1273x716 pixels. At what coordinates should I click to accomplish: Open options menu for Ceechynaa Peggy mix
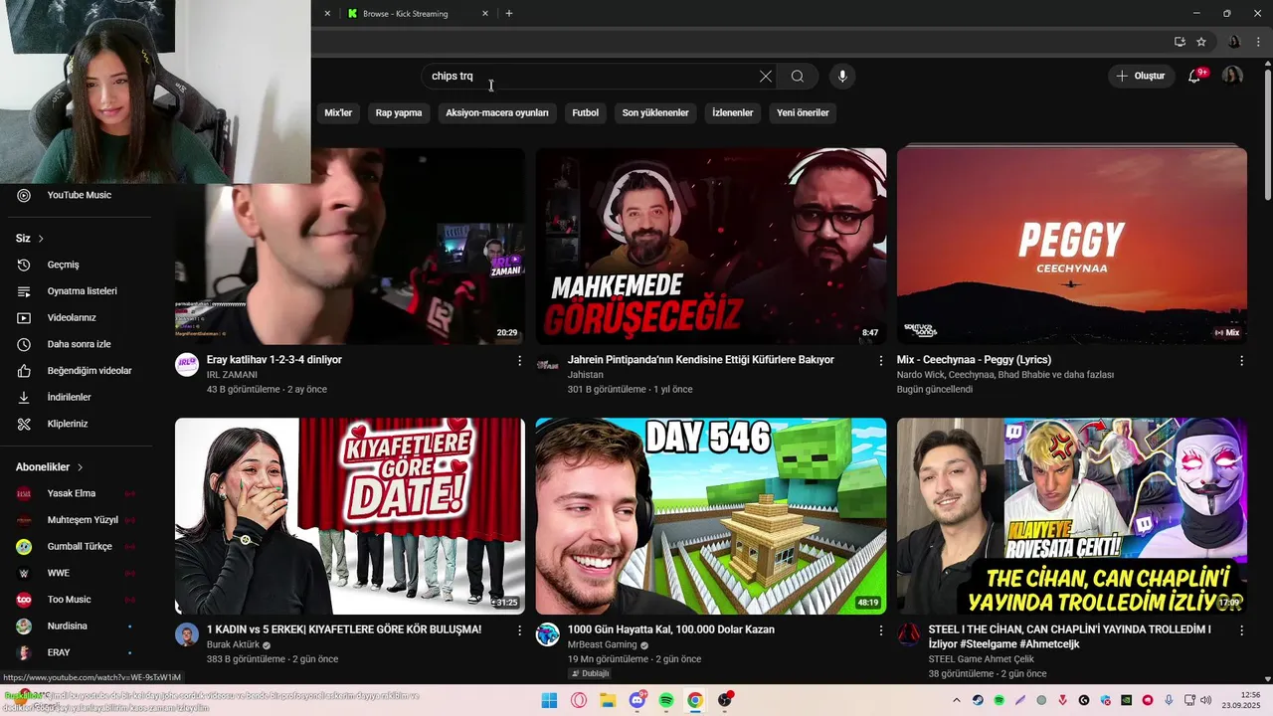point(1241,361)
